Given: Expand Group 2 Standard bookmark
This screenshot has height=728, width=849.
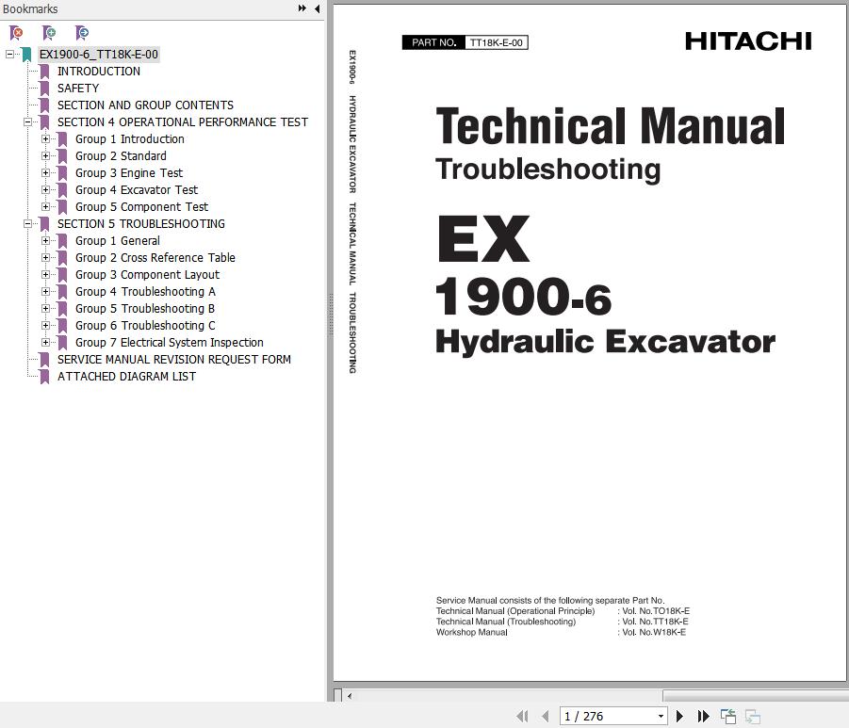Looking at the screenshot, I should 45,156.
